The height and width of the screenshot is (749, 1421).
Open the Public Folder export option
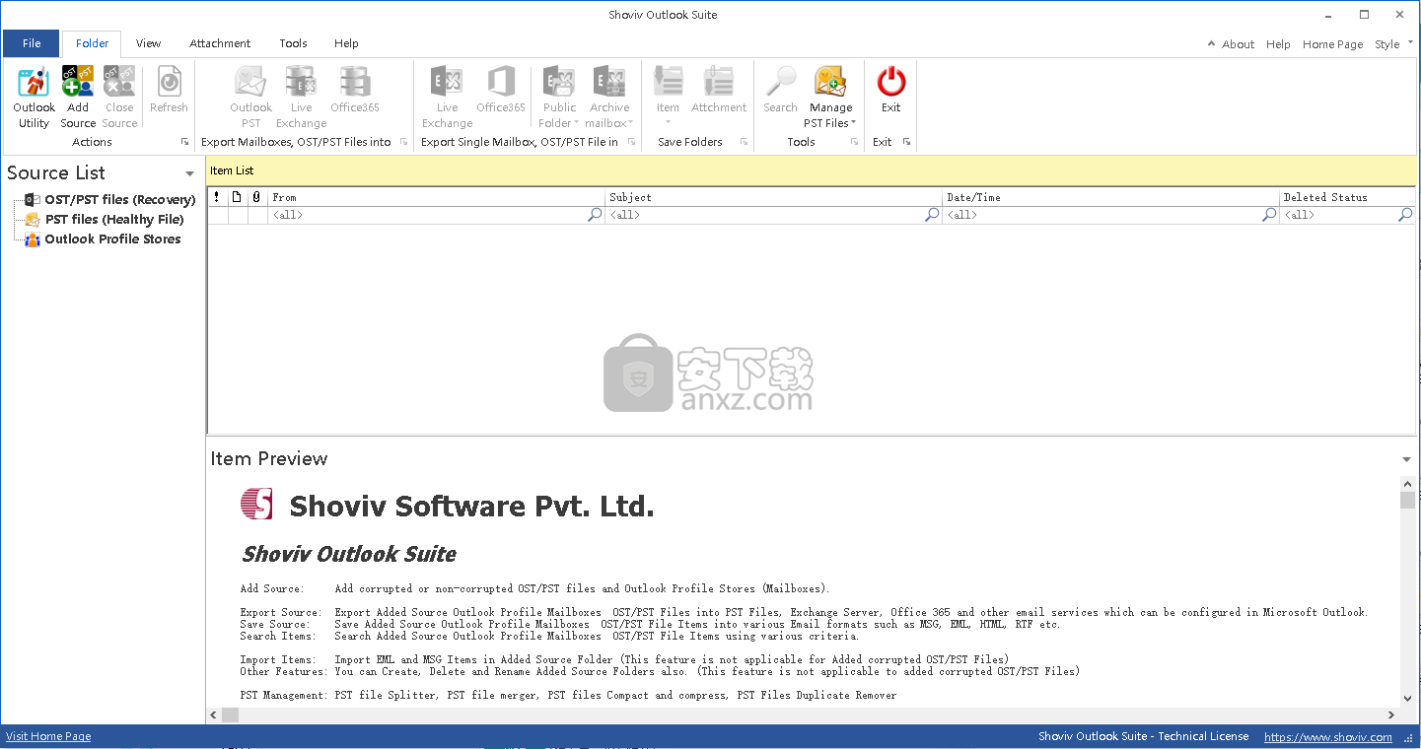tap(559, 97)
